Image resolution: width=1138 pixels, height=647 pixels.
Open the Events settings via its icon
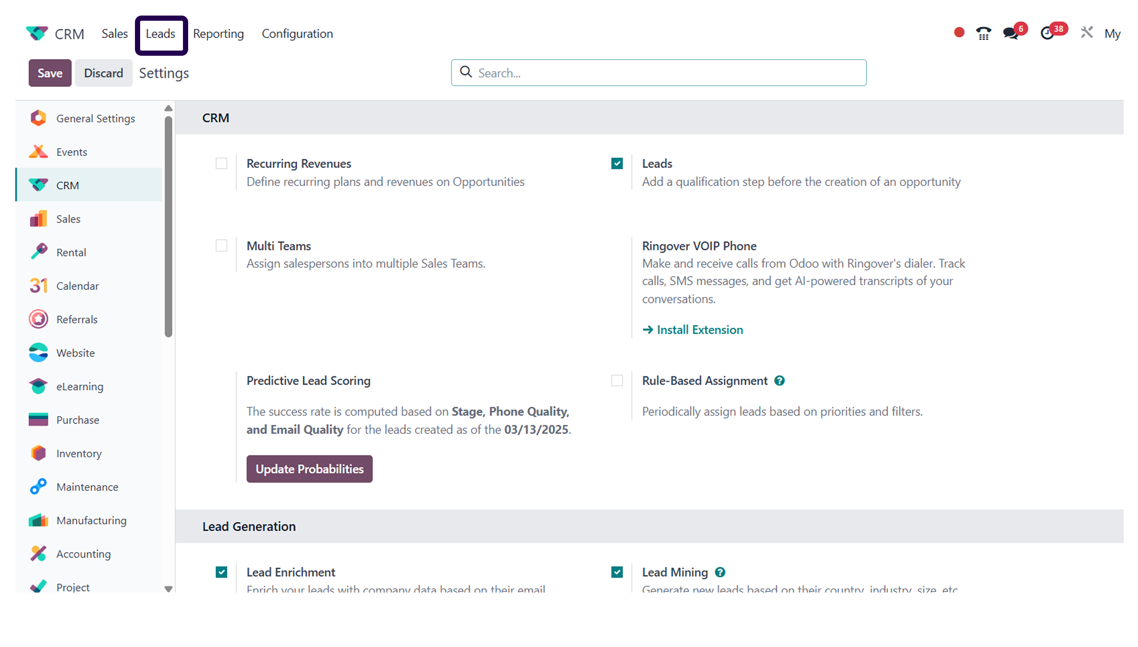38,151
